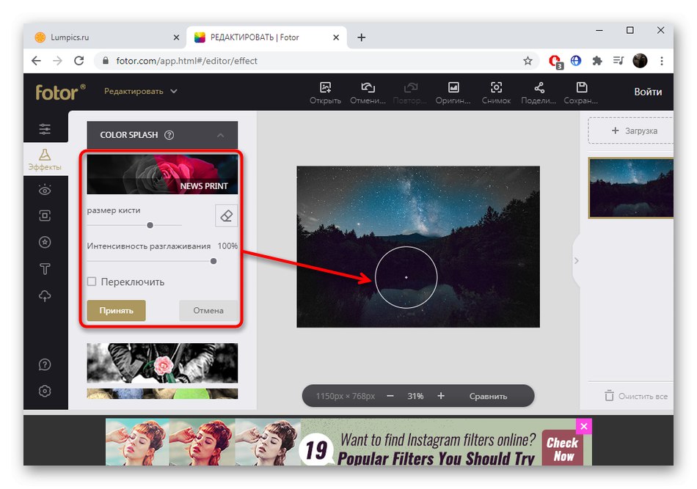697x489 pixels.
Task: Select the РЕДАКТИРОВАТЬ | Fotor tab
Action: 268,37
